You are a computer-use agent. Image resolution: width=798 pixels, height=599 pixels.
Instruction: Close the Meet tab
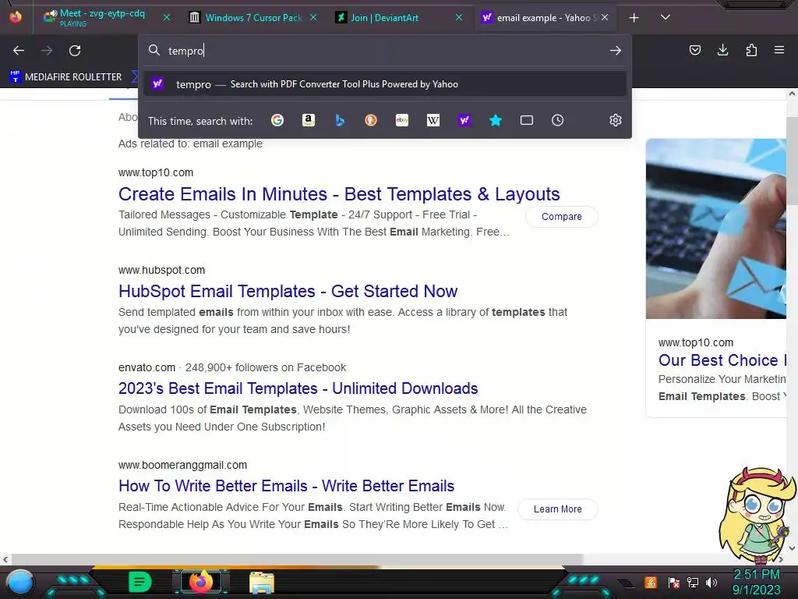pyautogui.click(x=167, y=17)
